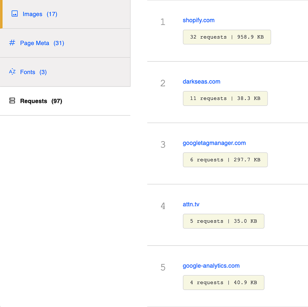The height and width of the screenshot is (307, 308).
Task: Select the Requests (97) tab
Action: 41,101
